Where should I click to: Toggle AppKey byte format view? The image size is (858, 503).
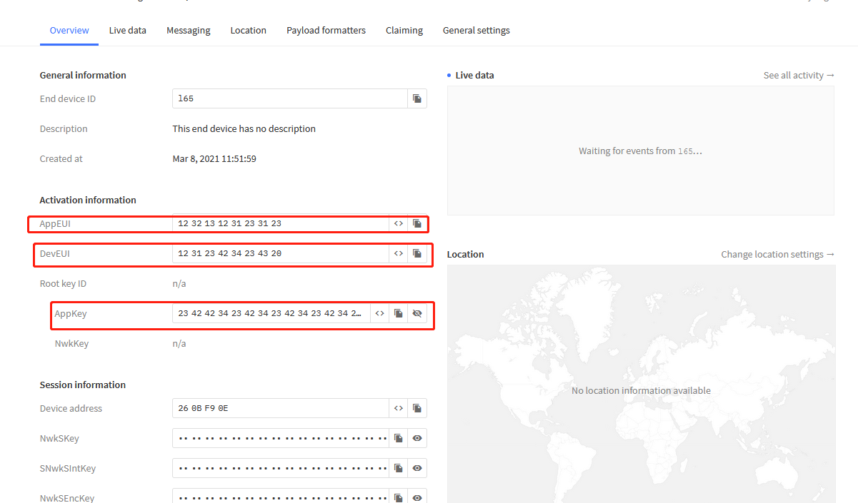[380, 313]
